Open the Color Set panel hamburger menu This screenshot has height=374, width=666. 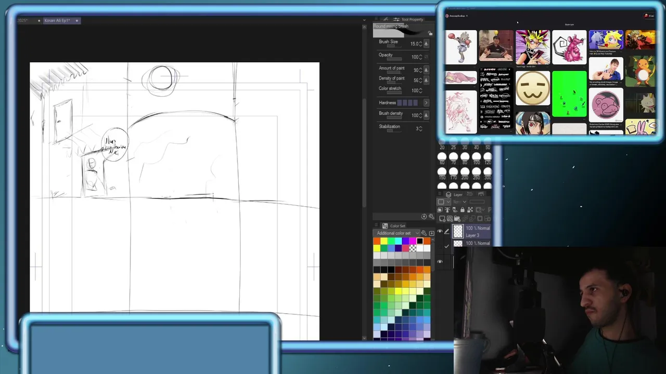376,225
